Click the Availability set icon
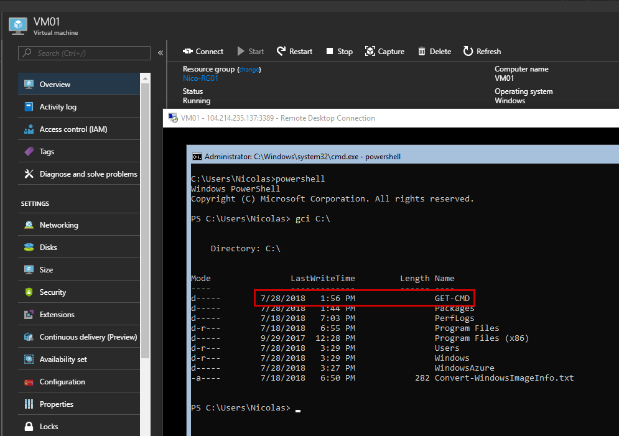This screenshot has width=619, height=436. pos(29,359)
